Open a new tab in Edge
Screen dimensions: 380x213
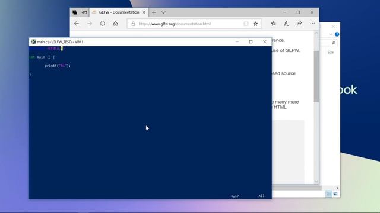coord(154,12)
